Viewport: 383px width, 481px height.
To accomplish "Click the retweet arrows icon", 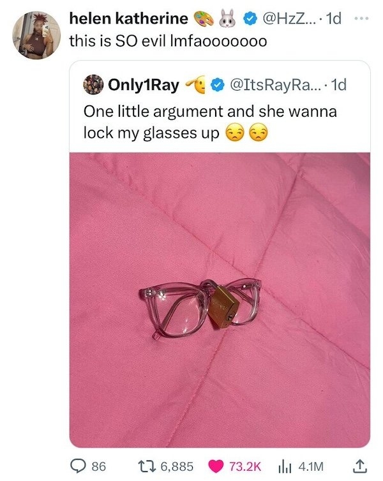I will click(x=151, y=466).
